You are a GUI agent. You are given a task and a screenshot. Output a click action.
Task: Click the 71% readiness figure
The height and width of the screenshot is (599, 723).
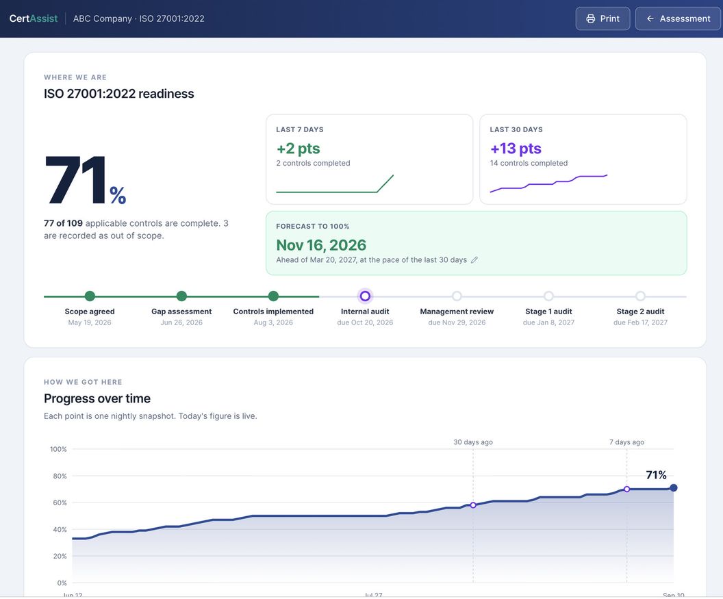[x=86, y=180]
